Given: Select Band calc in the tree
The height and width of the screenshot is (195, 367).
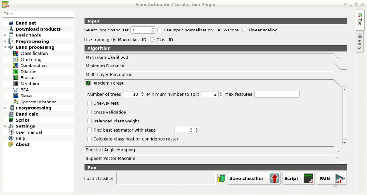Looking at the screenshot, I should (x=27, y=114).
